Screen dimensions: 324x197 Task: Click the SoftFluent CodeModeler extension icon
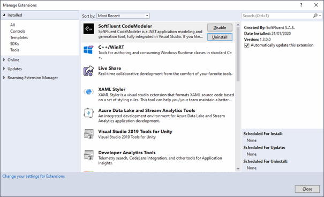(89, 29)
